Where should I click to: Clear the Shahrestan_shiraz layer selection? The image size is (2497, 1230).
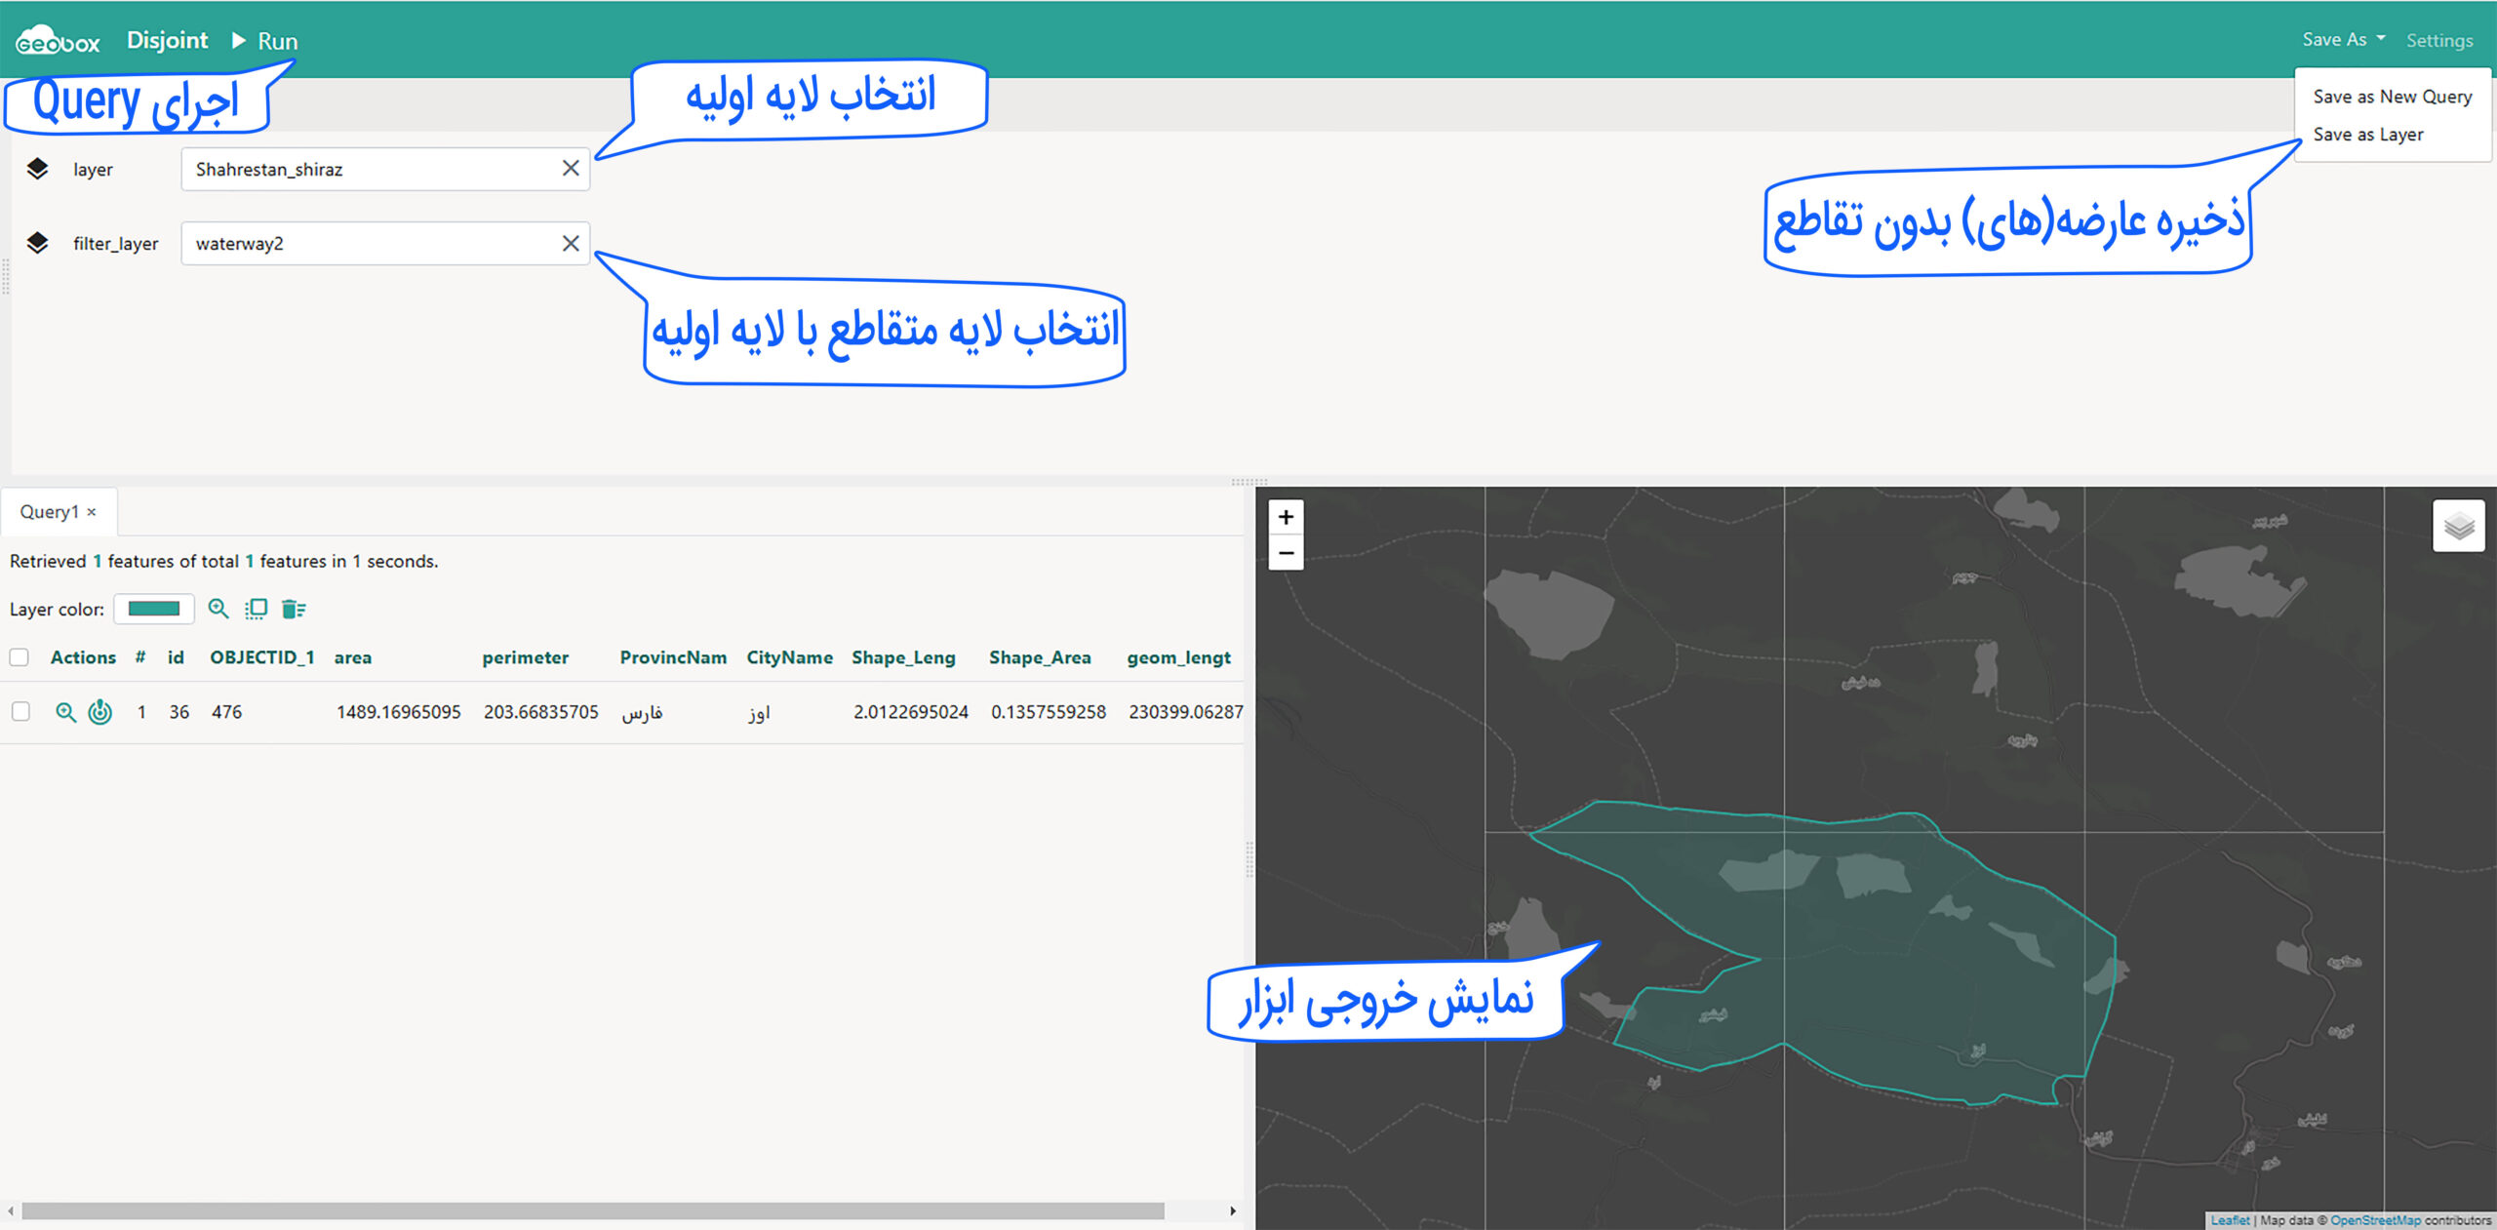[571, 169]
